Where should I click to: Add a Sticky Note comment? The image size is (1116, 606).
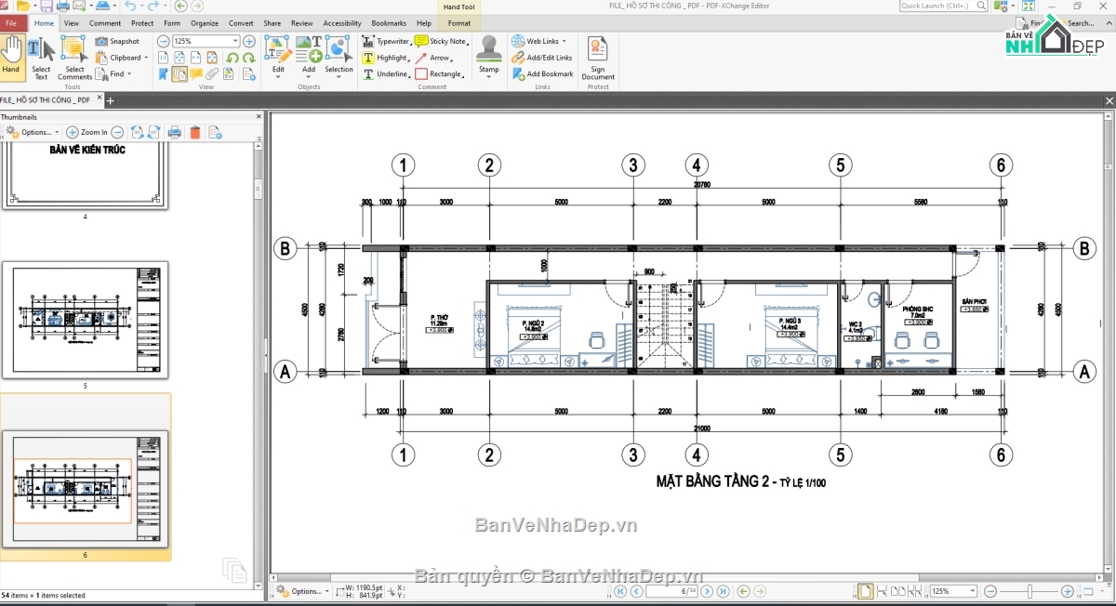pyautogui.click(x=445, y=41)
